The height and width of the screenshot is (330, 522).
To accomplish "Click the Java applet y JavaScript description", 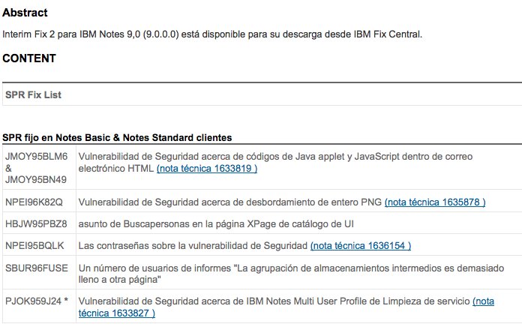I will [x=276, y=163].
